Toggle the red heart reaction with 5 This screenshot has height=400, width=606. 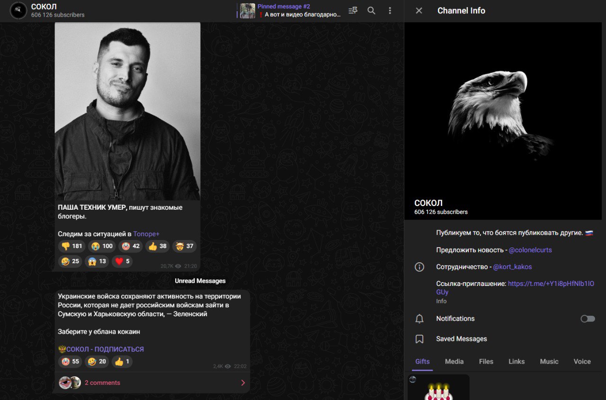(122, 261)
